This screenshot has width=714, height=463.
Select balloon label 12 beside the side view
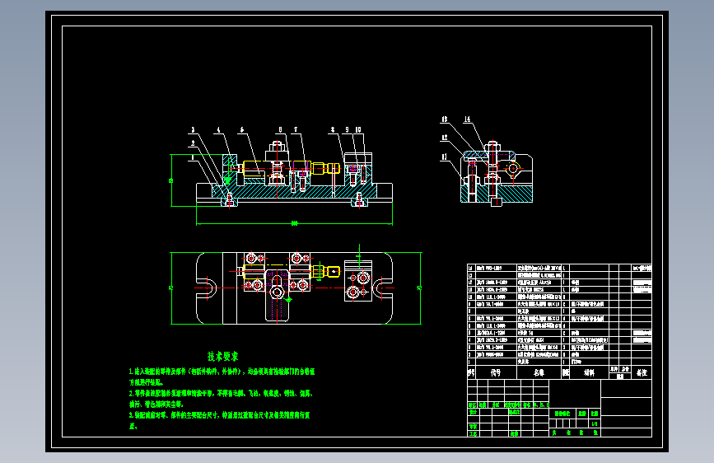click(445, 138)
